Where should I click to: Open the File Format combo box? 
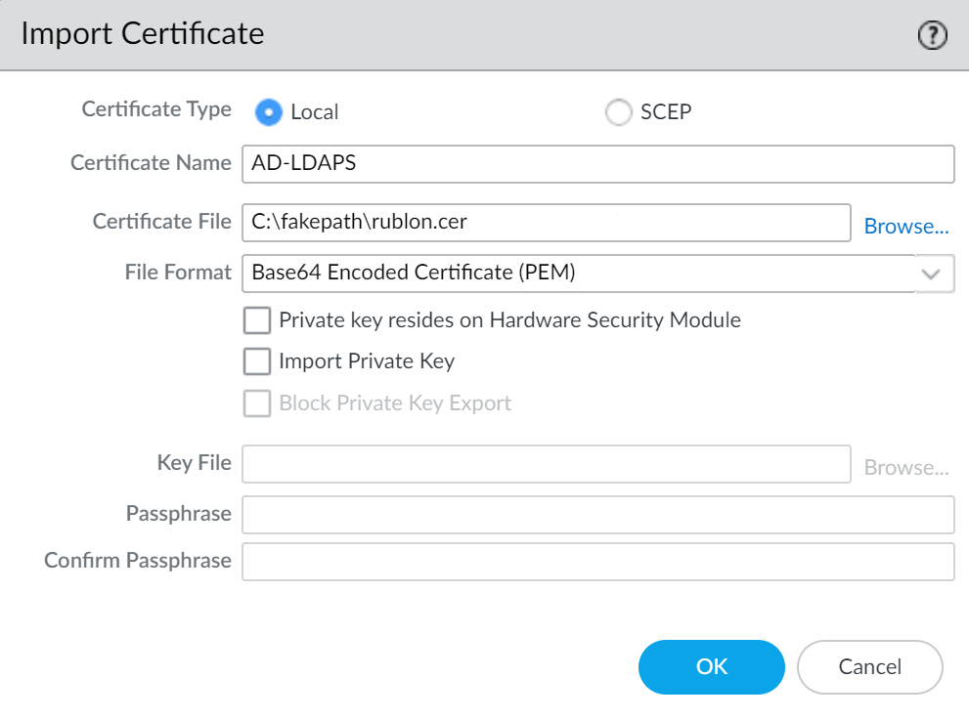tap(579, 274)
